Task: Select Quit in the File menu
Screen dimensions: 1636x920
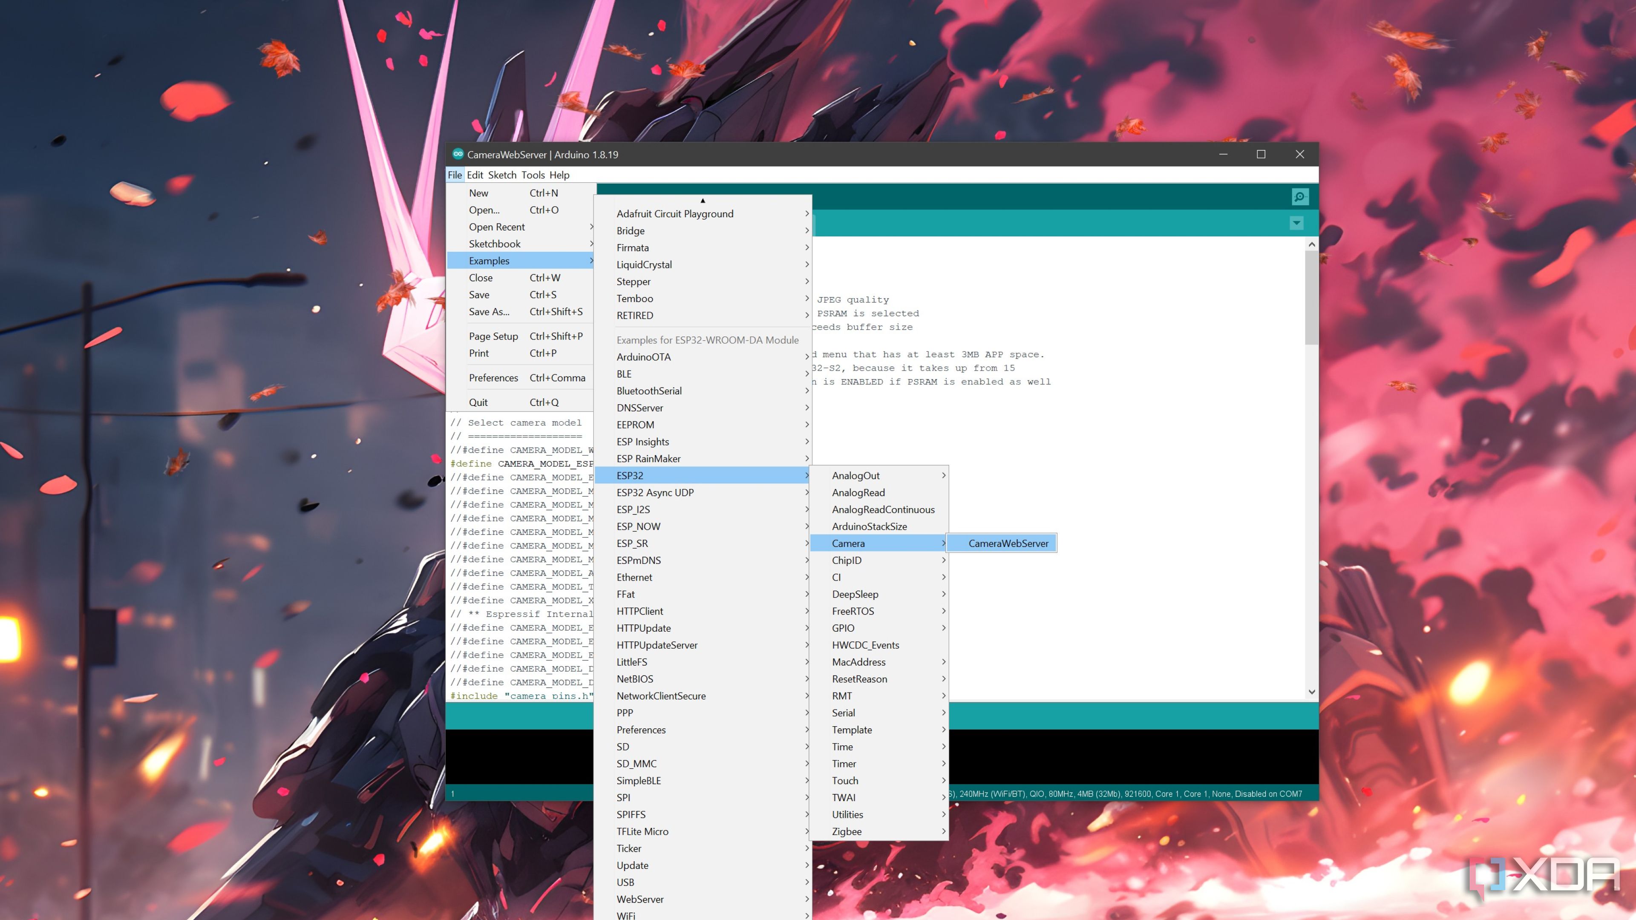Action: (x=521, y=402)
